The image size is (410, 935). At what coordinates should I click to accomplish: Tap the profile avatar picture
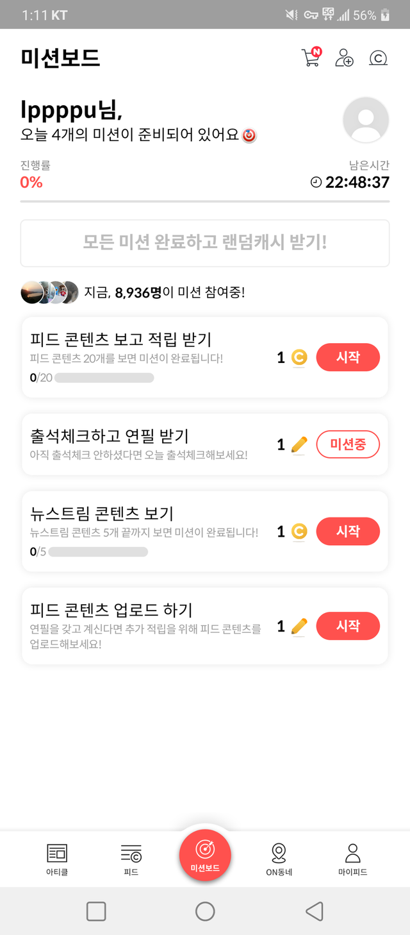point(366,120)
